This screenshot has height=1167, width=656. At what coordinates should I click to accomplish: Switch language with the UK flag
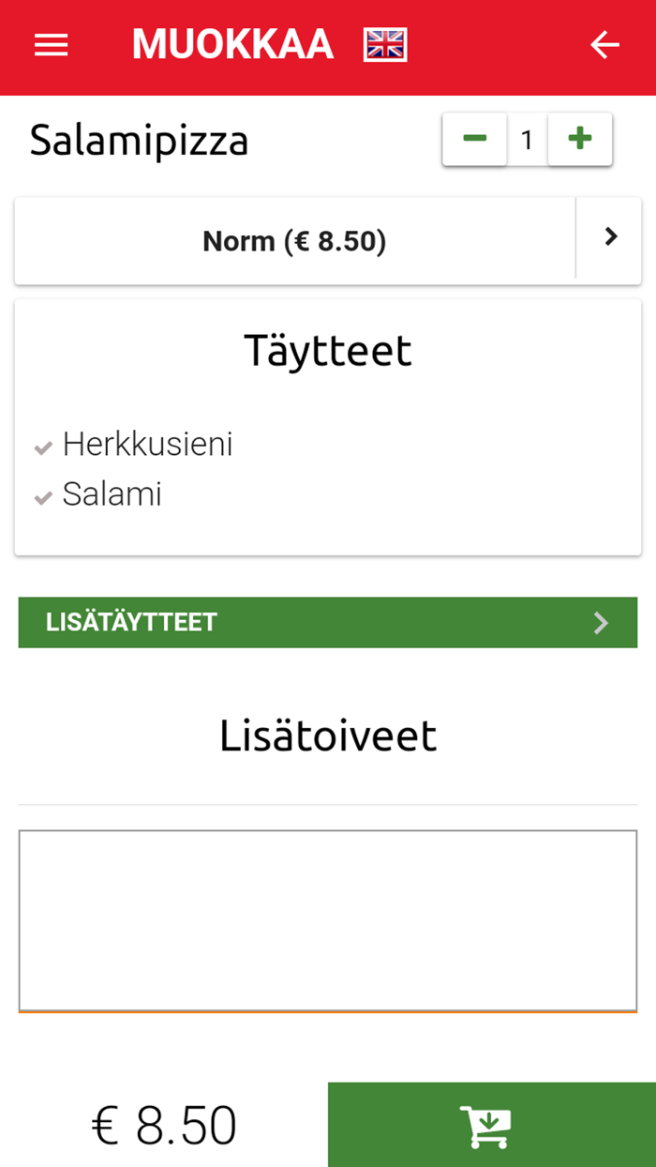coord(385,45)
